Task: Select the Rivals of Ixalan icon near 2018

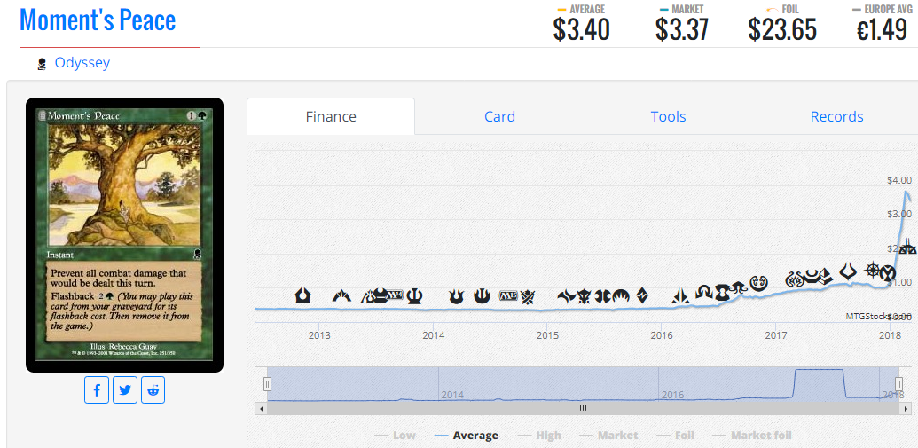Action: [x=907, y=248]
